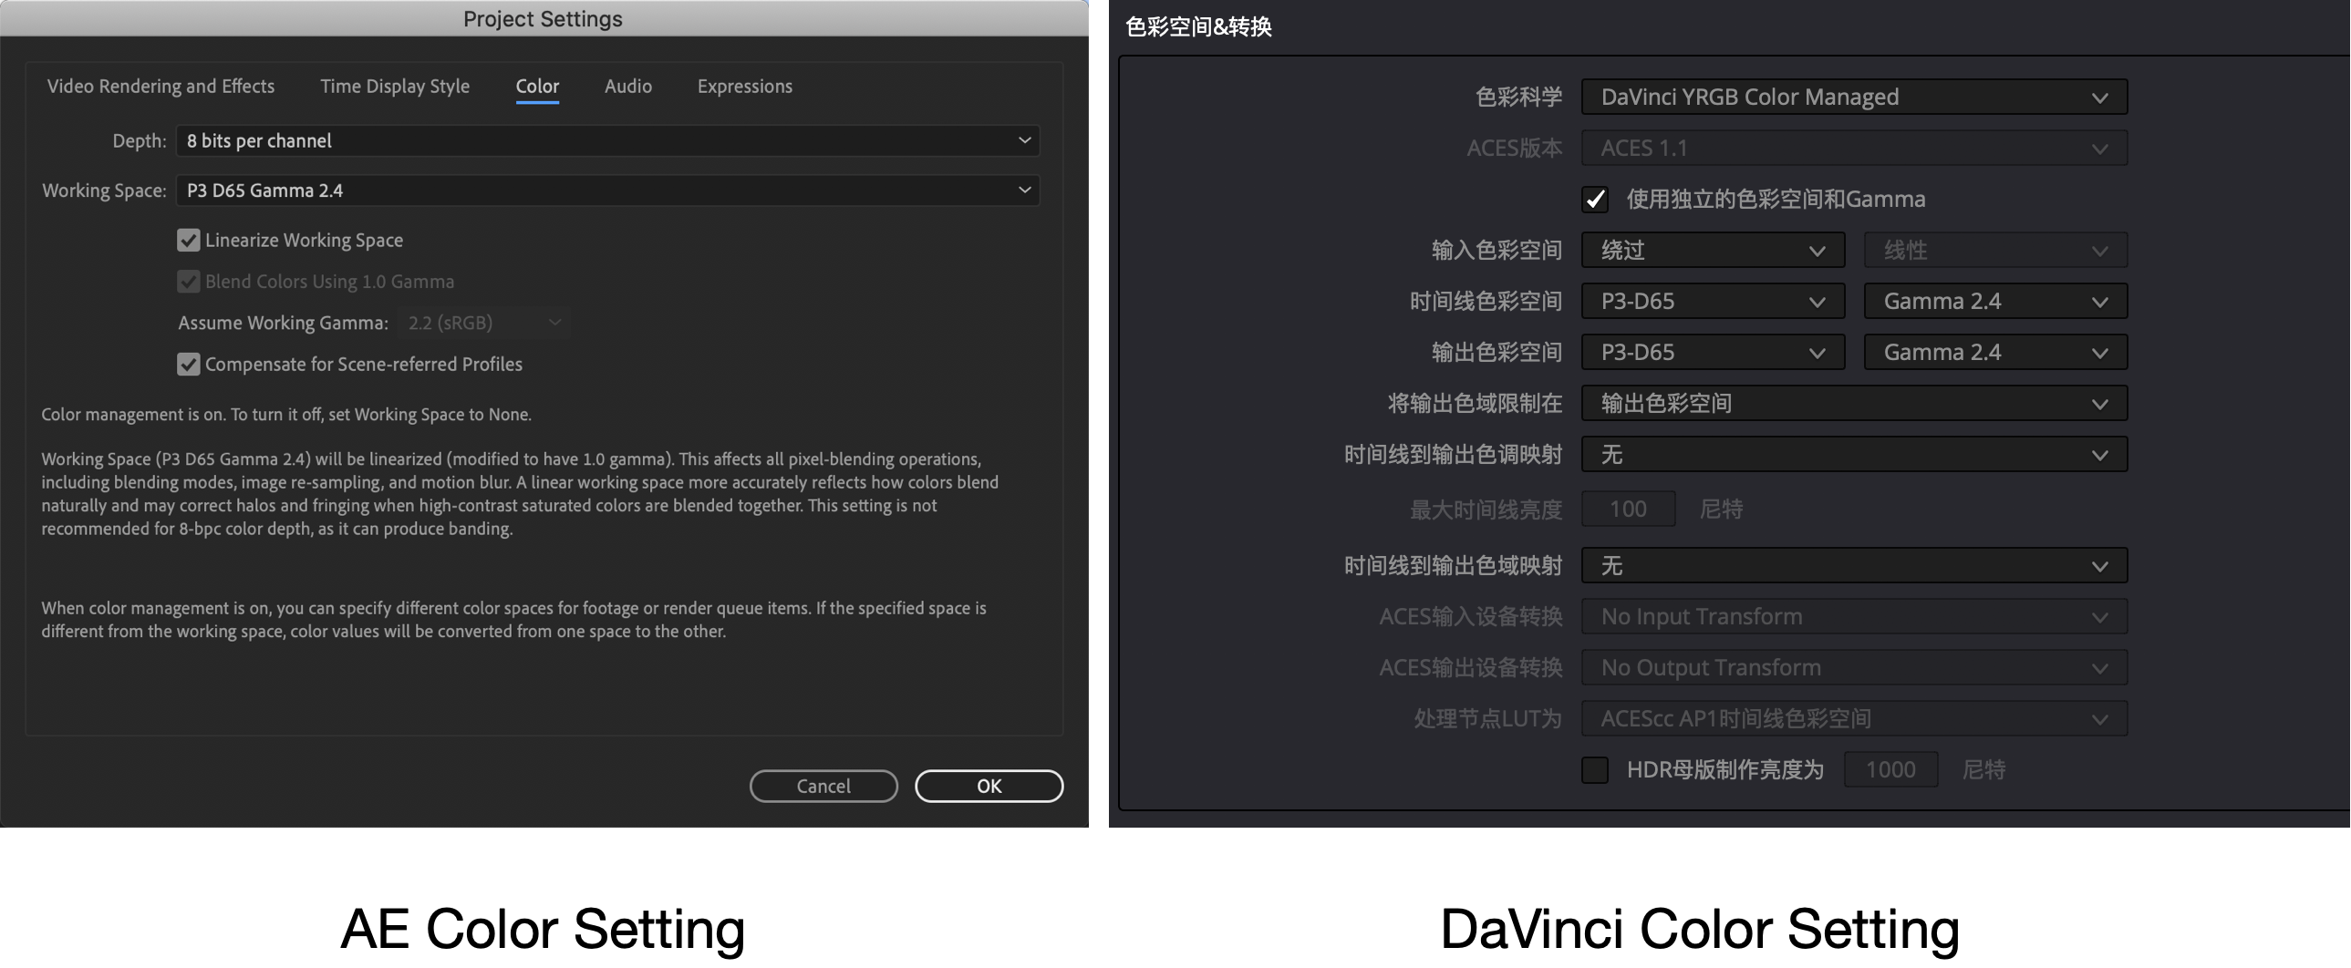Switch to the Audio tab
This screenshot has height=968, width=2351.
(x=628, y=86)
